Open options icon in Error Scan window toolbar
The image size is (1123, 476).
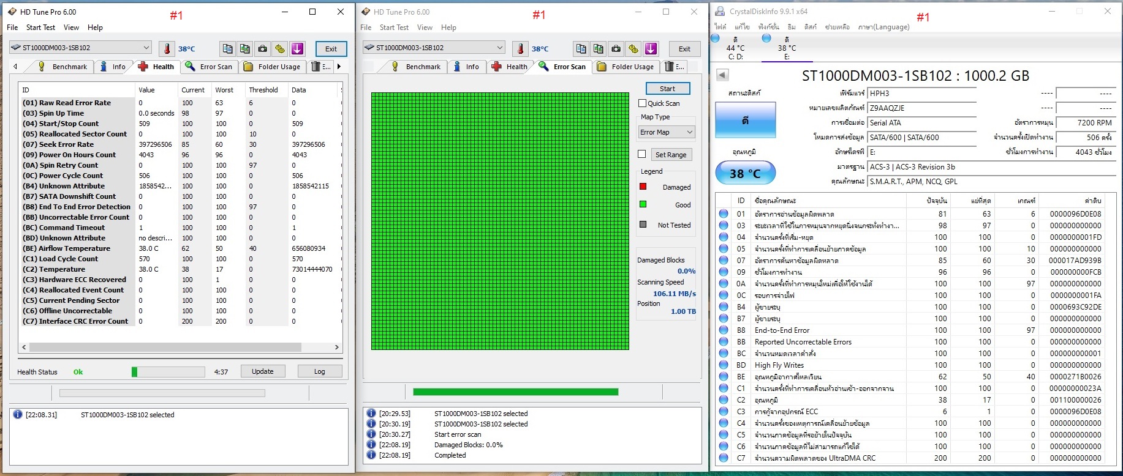point(633,48)
